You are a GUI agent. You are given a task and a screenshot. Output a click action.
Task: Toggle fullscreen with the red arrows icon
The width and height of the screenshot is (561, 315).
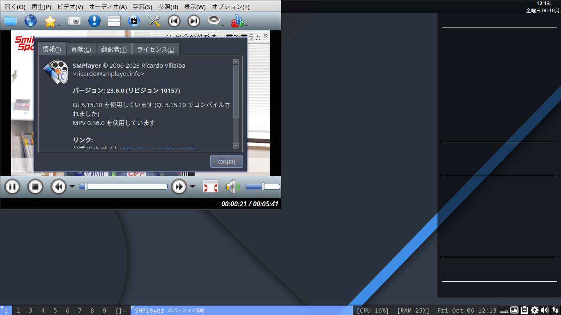coord(211,187)
